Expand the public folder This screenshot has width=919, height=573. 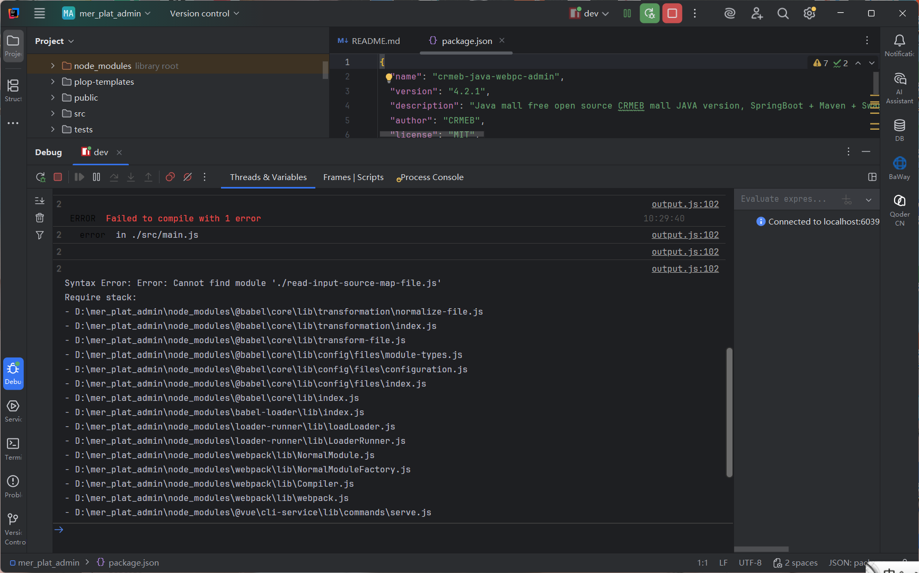[52, 97]
